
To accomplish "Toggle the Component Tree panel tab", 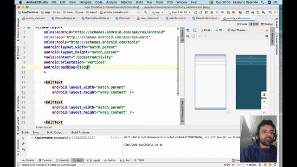I will coord(182,111).
